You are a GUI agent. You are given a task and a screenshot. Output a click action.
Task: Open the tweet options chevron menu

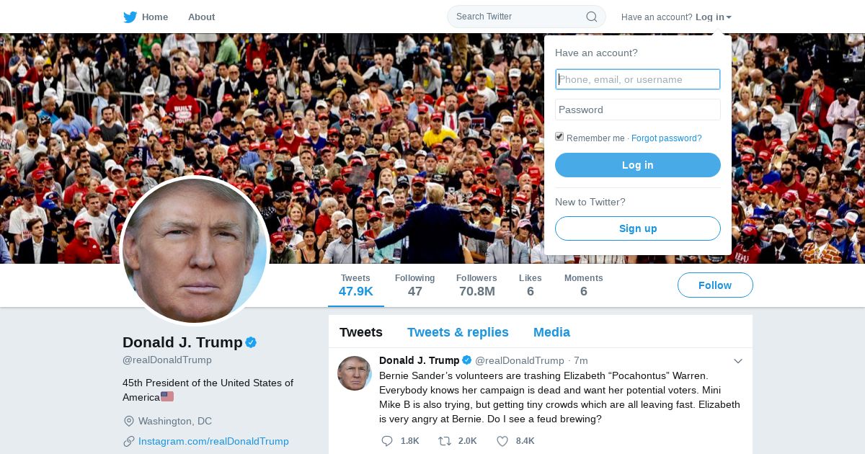coord(738,361)
